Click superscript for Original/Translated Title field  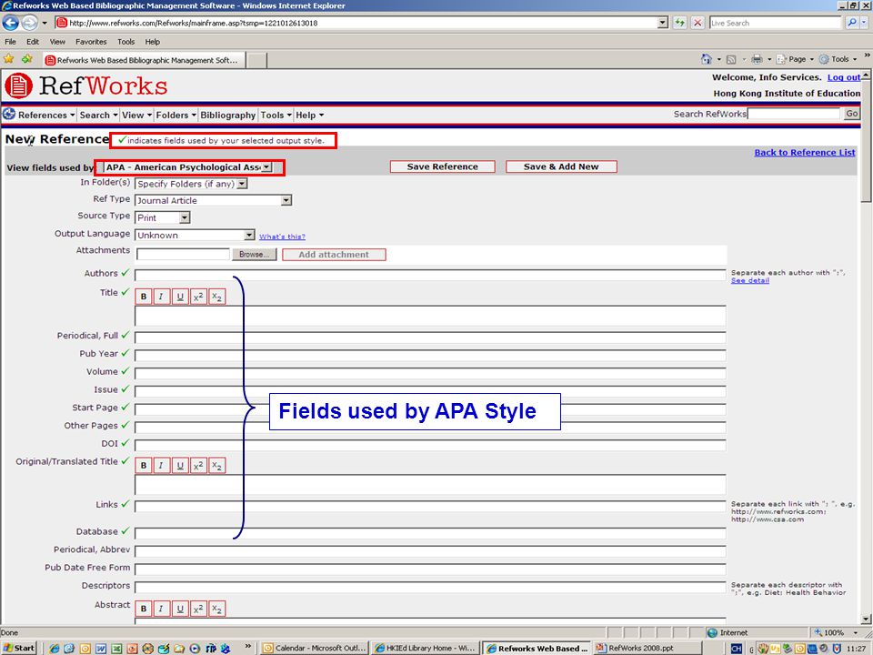coord(198,466)
